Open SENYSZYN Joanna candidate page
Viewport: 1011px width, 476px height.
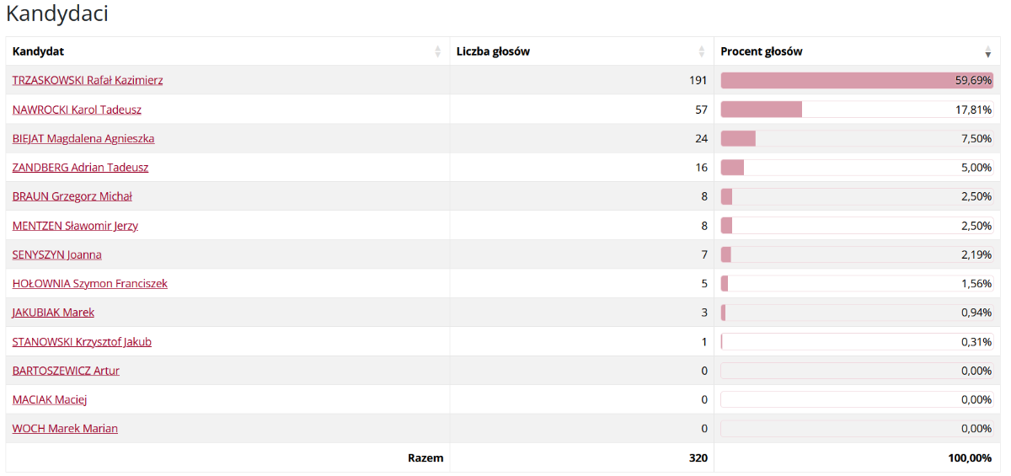pyautogui.click(x=57, y=254)
